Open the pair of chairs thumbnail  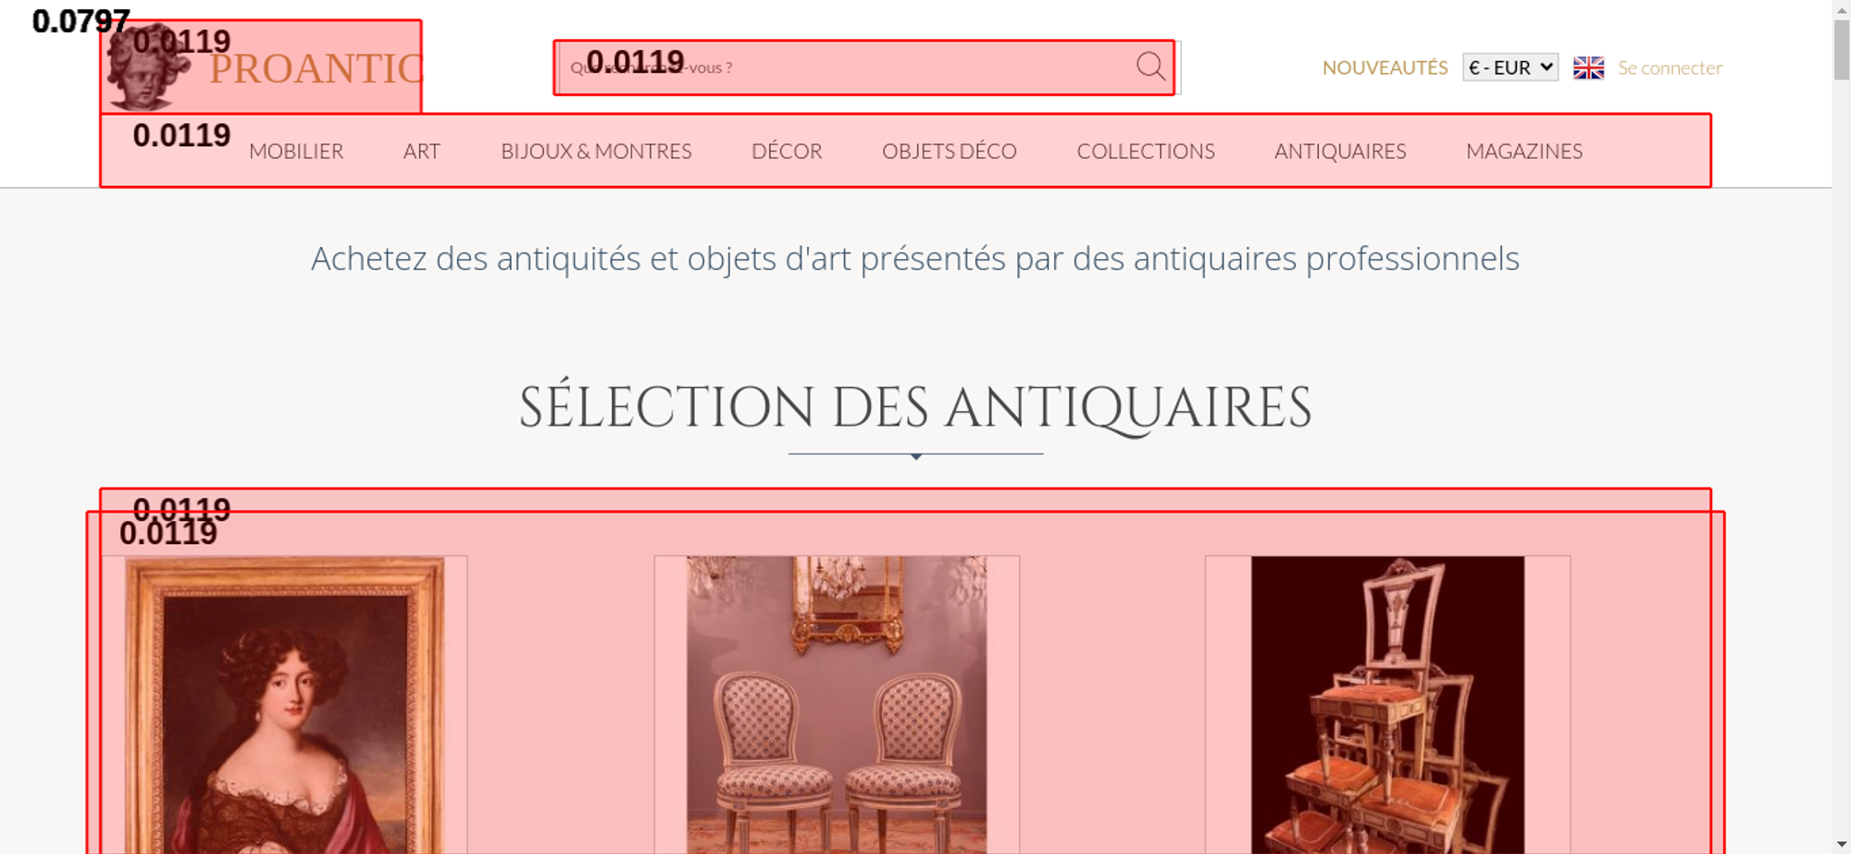837,704
